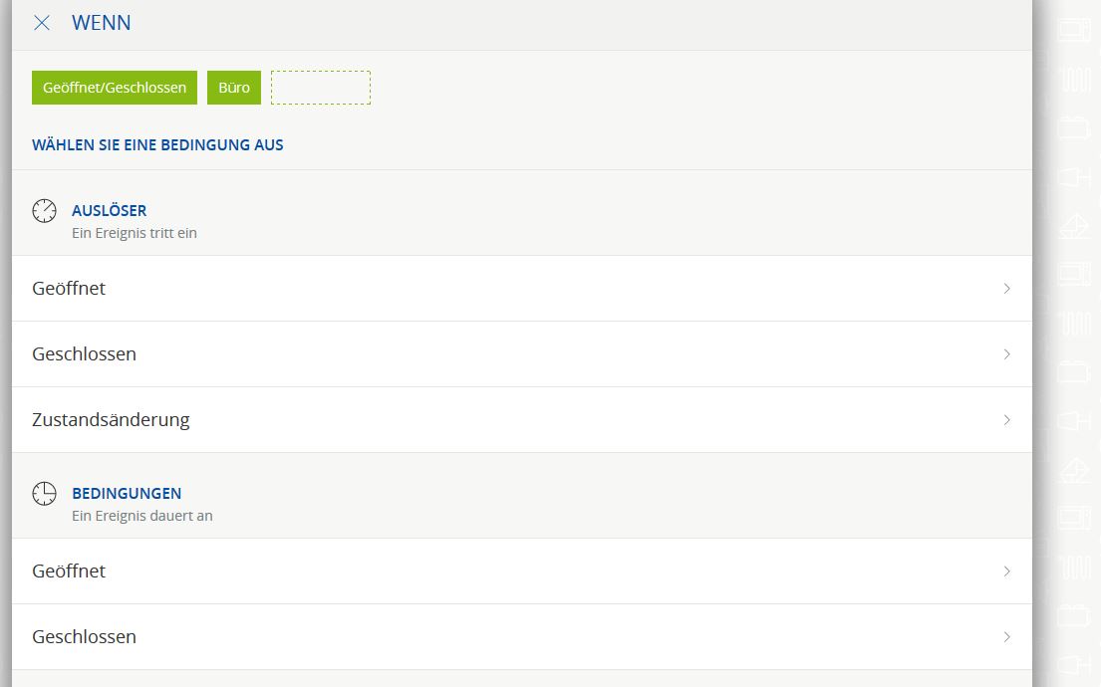The image size is (1101, 687).
Task: Click the Büro green tag
Action: pyautogui.click(x=234, y=88)
